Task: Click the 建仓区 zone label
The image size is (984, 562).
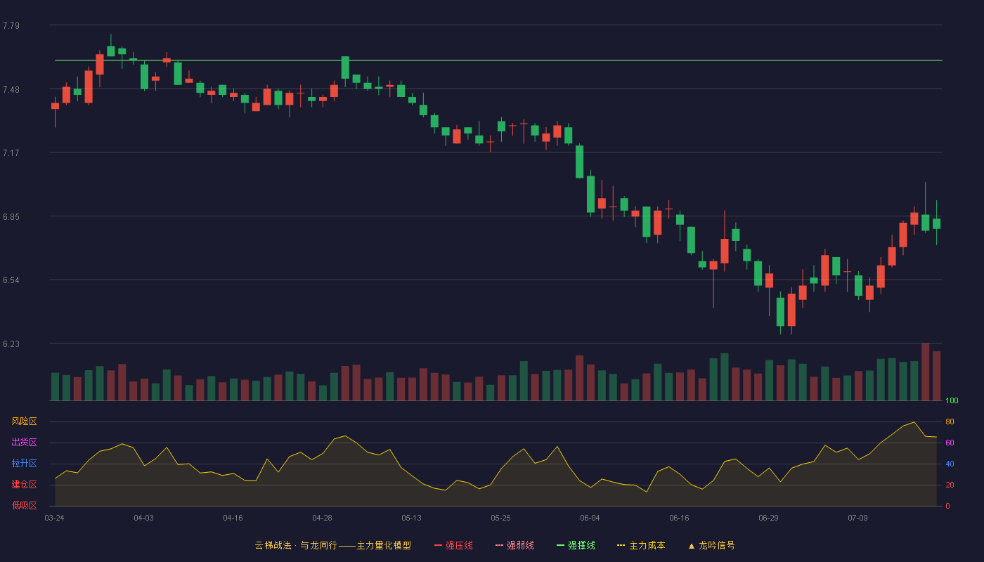Action: pos(25,485)
